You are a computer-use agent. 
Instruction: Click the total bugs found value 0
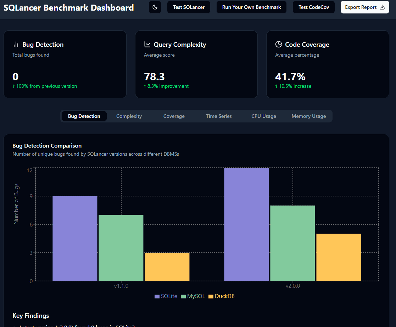click(x=15, y=77)
